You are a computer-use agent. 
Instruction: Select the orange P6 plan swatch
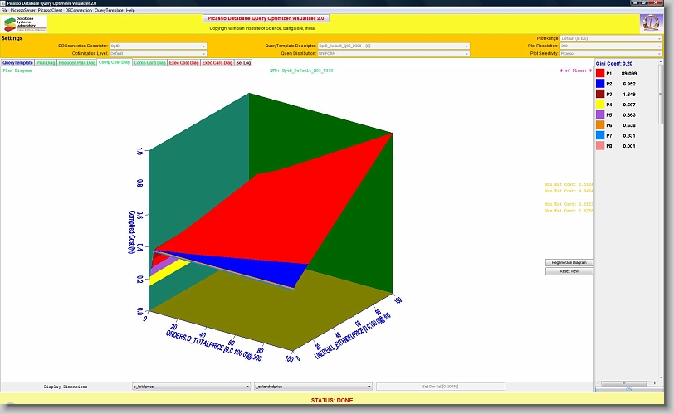(x=600, y=125)
